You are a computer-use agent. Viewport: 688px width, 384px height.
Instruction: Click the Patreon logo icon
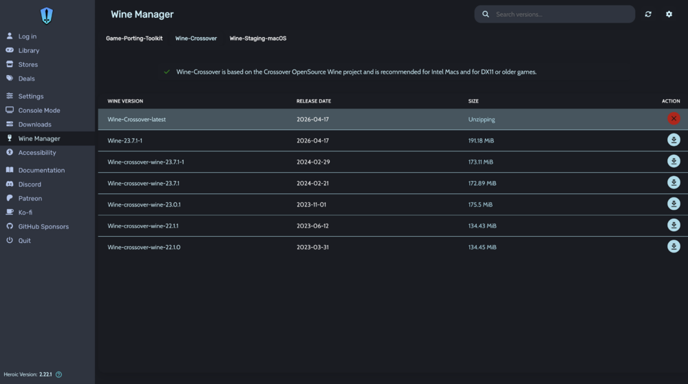[x=10, y=198]
